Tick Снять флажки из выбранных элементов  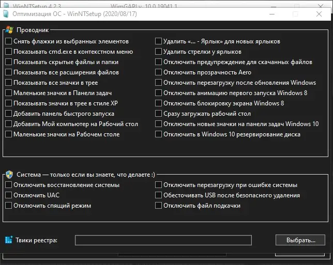pyautogui.click(x=8, y=41)
